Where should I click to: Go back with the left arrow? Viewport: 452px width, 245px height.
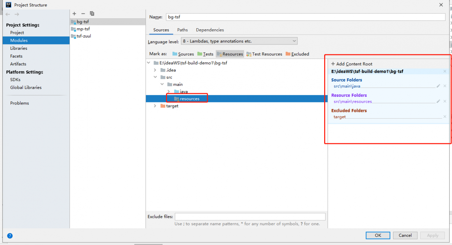(x=8, y=14)
